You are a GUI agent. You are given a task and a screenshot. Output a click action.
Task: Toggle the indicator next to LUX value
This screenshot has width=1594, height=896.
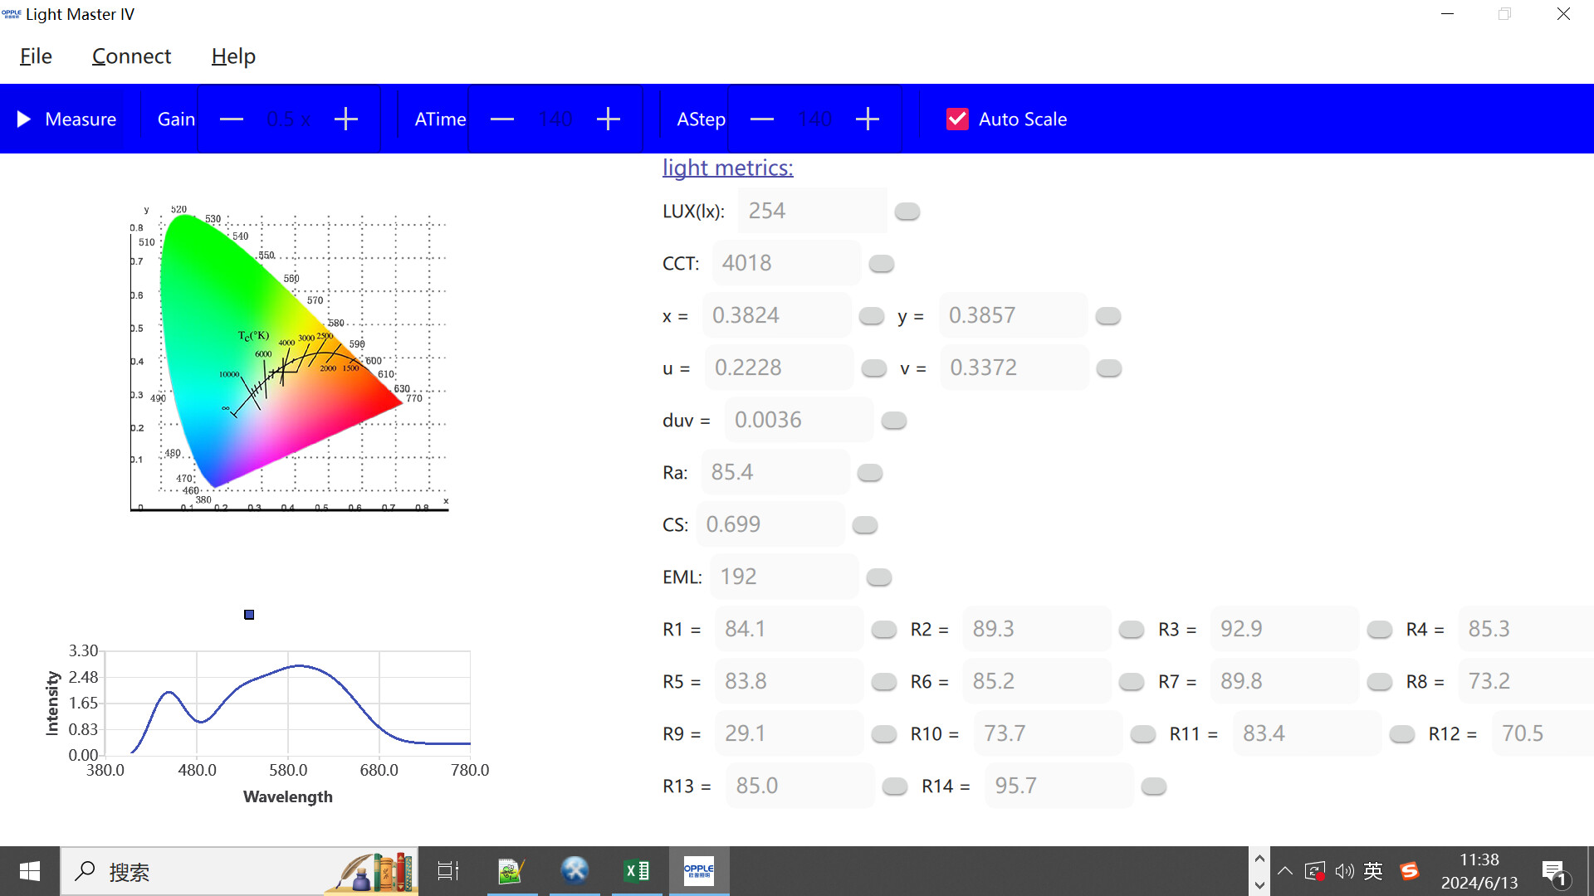pyautogui.click(x=907, y=212)
